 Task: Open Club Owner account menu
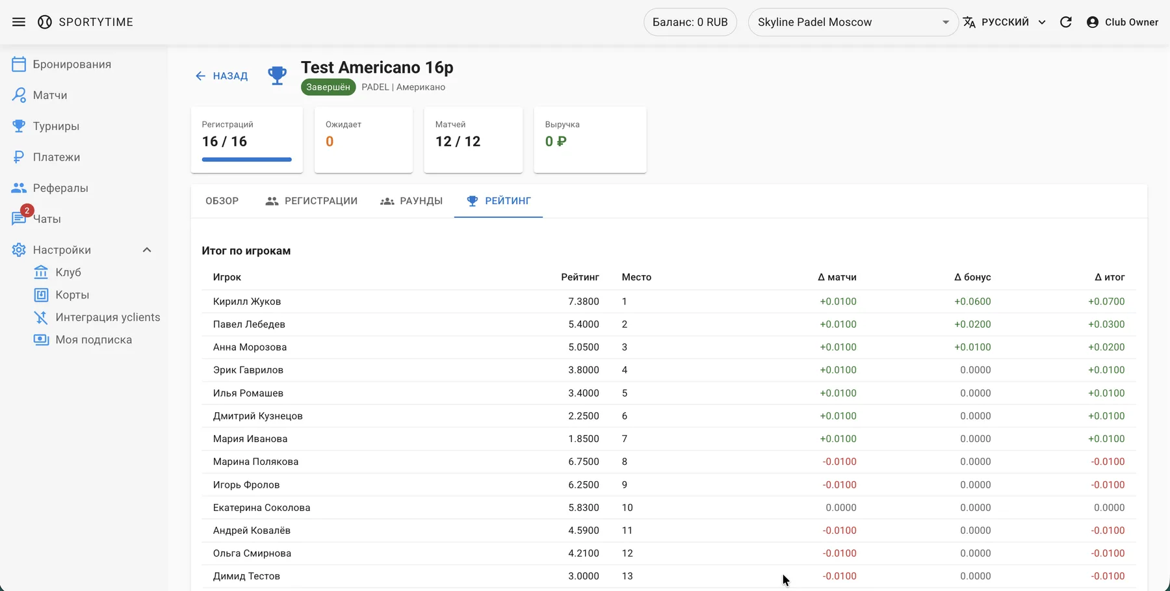pos(1123,22)
